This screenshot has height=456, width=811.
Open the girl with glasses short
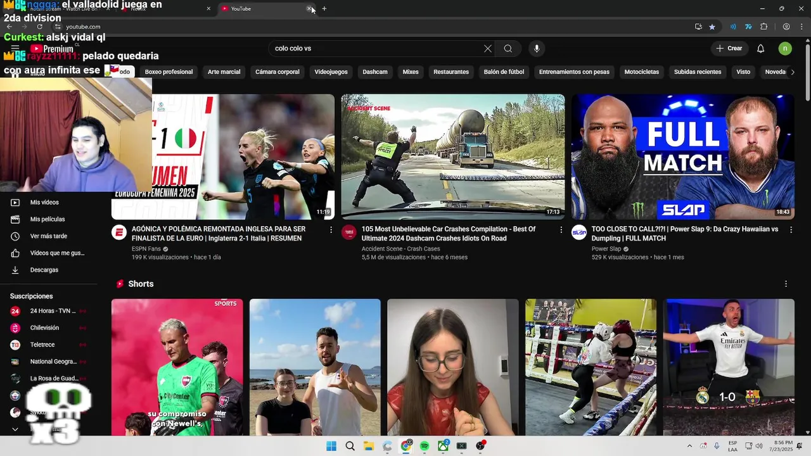point(452,367)
